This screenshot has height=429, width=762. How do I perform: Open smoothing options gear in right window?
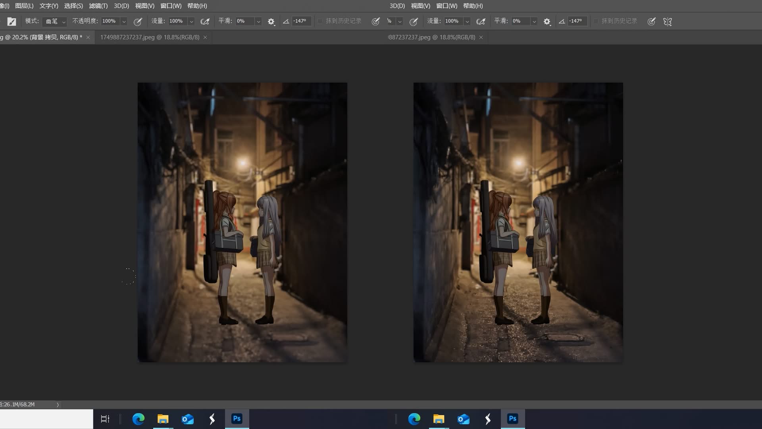coord(547,21)
